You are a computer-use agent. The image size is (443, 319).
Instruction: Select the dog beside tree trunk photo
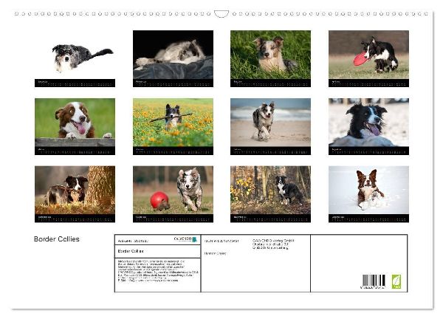pyautogui.click(x=75, y=194)
